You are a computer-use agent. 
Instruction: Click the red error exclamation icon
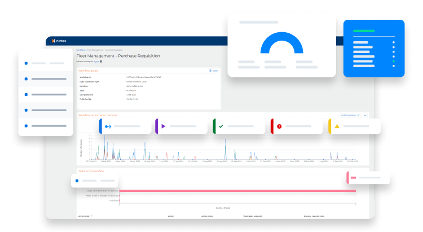(279, 126)
